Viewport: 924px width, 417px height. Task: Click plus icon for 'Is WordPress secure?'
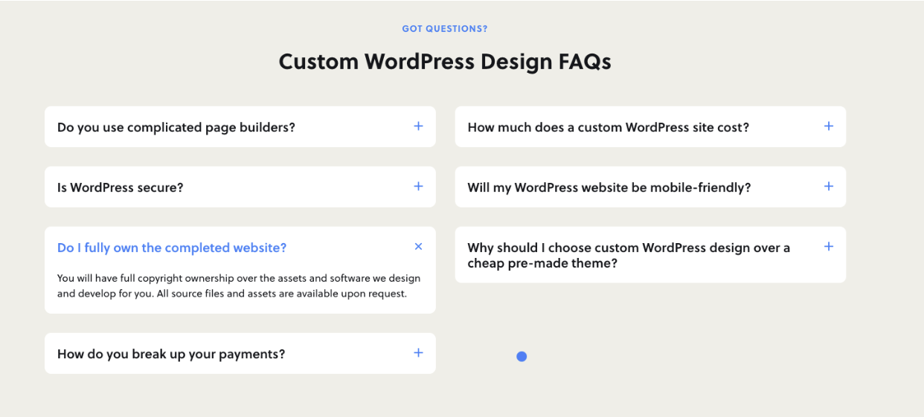pyautogui.click(x=418, y=187)
